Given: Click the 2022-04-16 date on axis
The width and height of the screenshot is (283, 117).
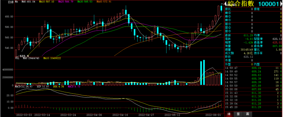Looking at the screenshot, I should (120, 115).
